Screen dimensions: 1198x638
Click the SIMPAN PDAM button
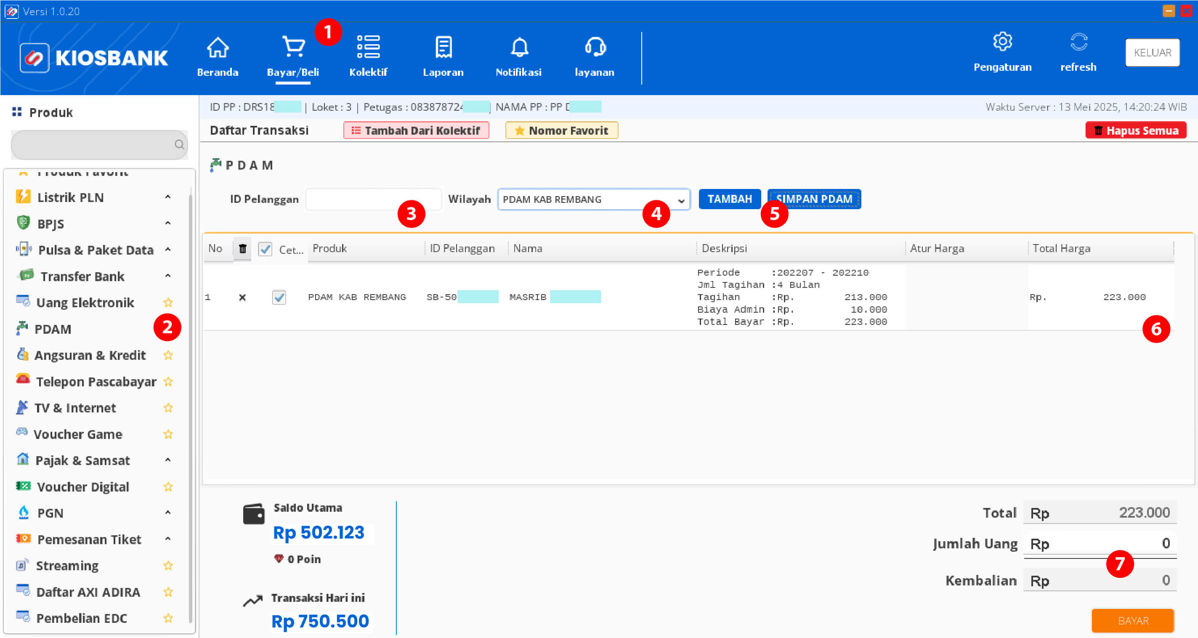(814, 199)
